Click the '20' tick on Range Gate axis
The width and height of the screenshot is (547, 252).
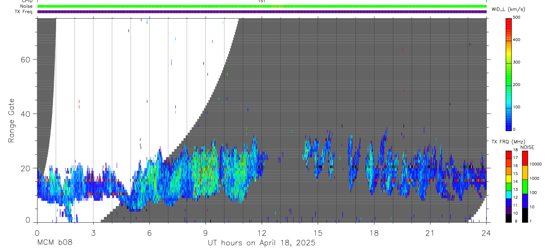[x=25, y=168]
